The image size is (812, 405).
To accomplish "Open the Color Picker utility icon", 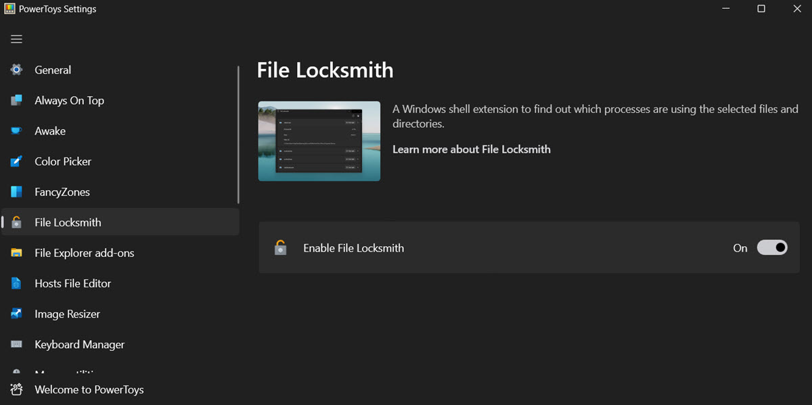I will [x=16, y=161].
